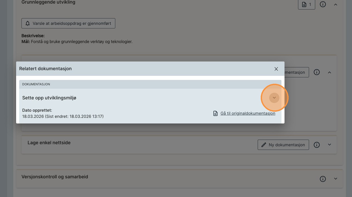352x197 pixels.
Task: Click the partially hidden dokumentasjon button behind dialog
Action: [x=297, y=72]
